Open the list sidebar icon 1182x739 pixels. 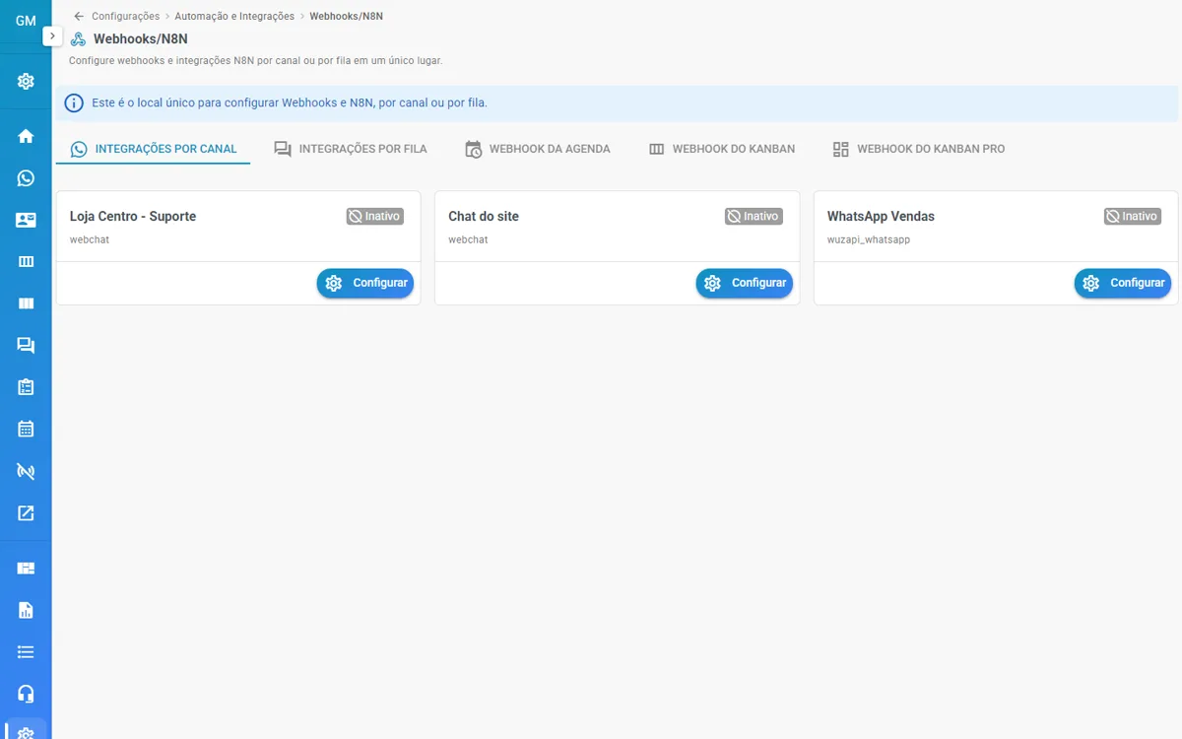click(26, 652)
